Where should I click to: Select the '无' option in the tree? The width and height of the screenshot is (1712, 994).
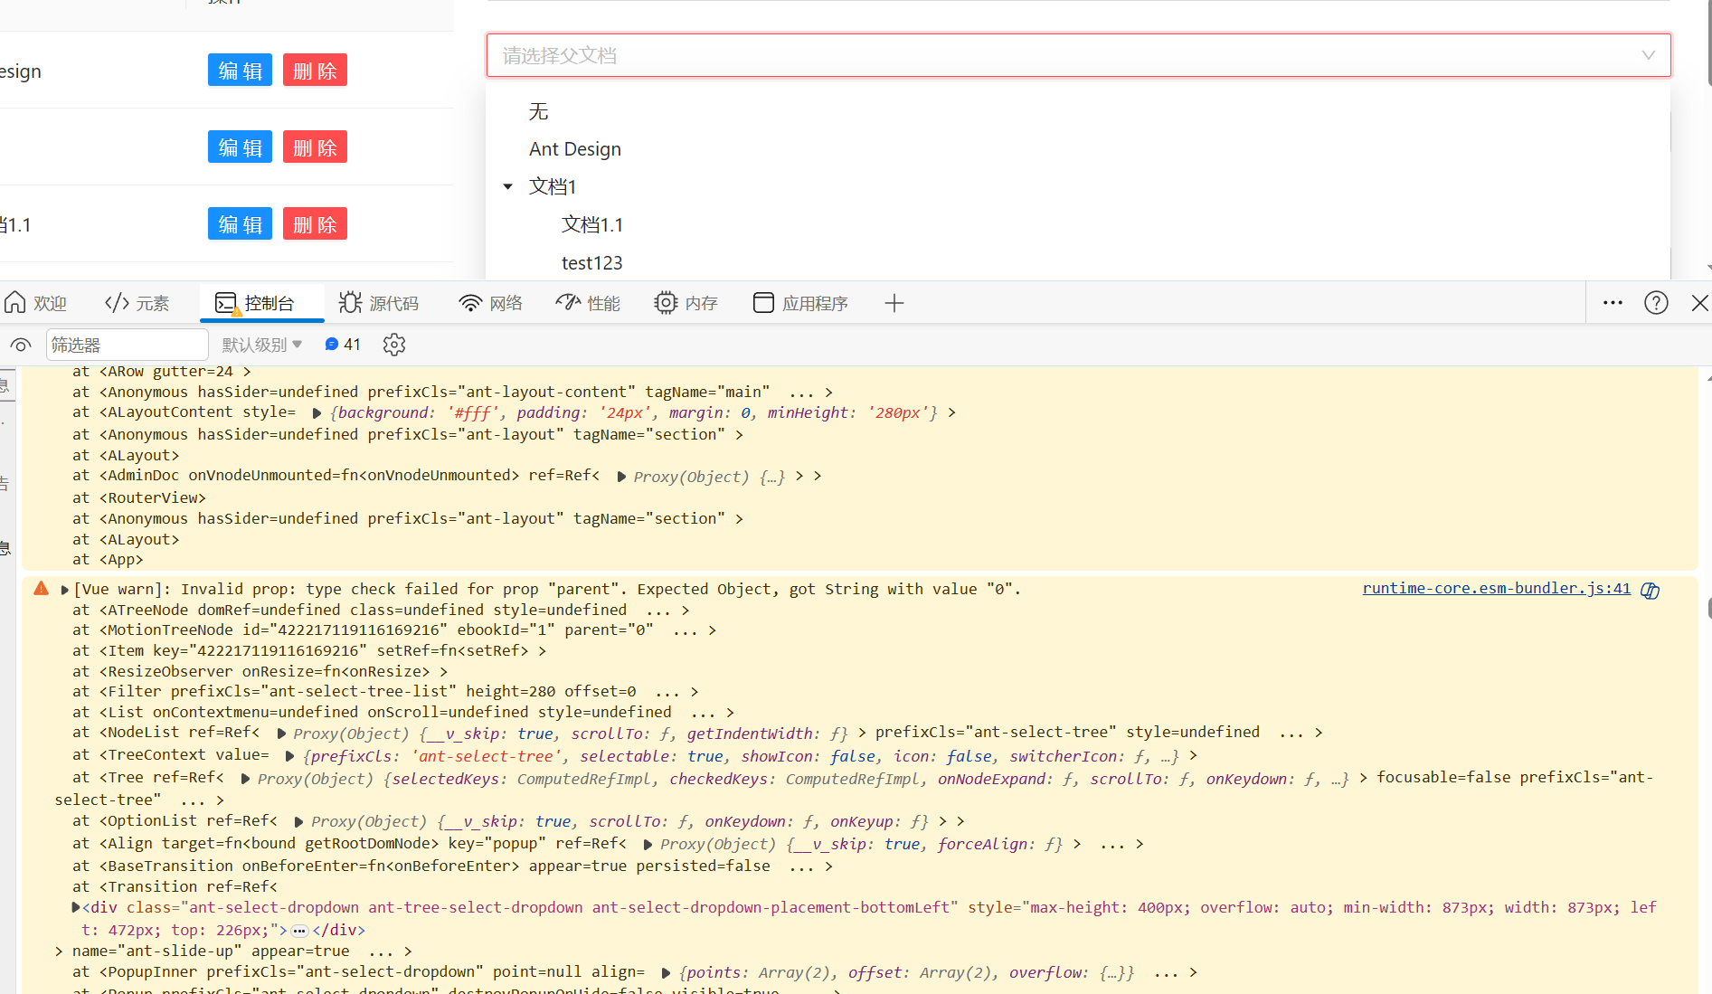(x=539, y=111)
